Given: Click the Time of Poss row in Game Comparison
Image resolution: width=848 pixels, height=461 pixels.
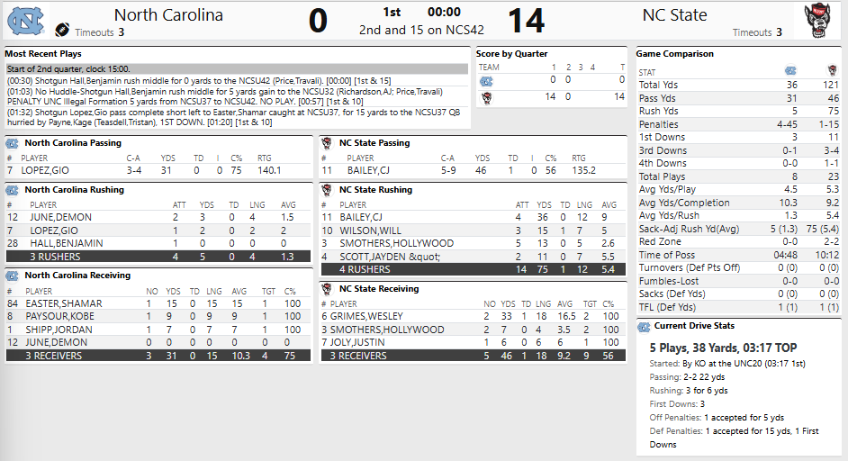Looking at the screenshot, I should 737,255.
